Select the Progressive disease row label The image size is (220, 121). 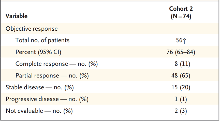pyautogui.click(x=47, y=99)
